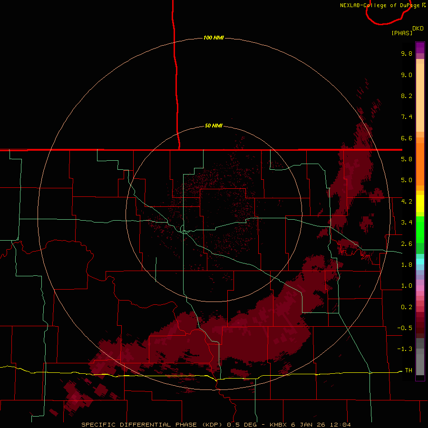Click the 3.4 value on color scale
This screenshot has width=428, height=428.
(x=407, y=223)
